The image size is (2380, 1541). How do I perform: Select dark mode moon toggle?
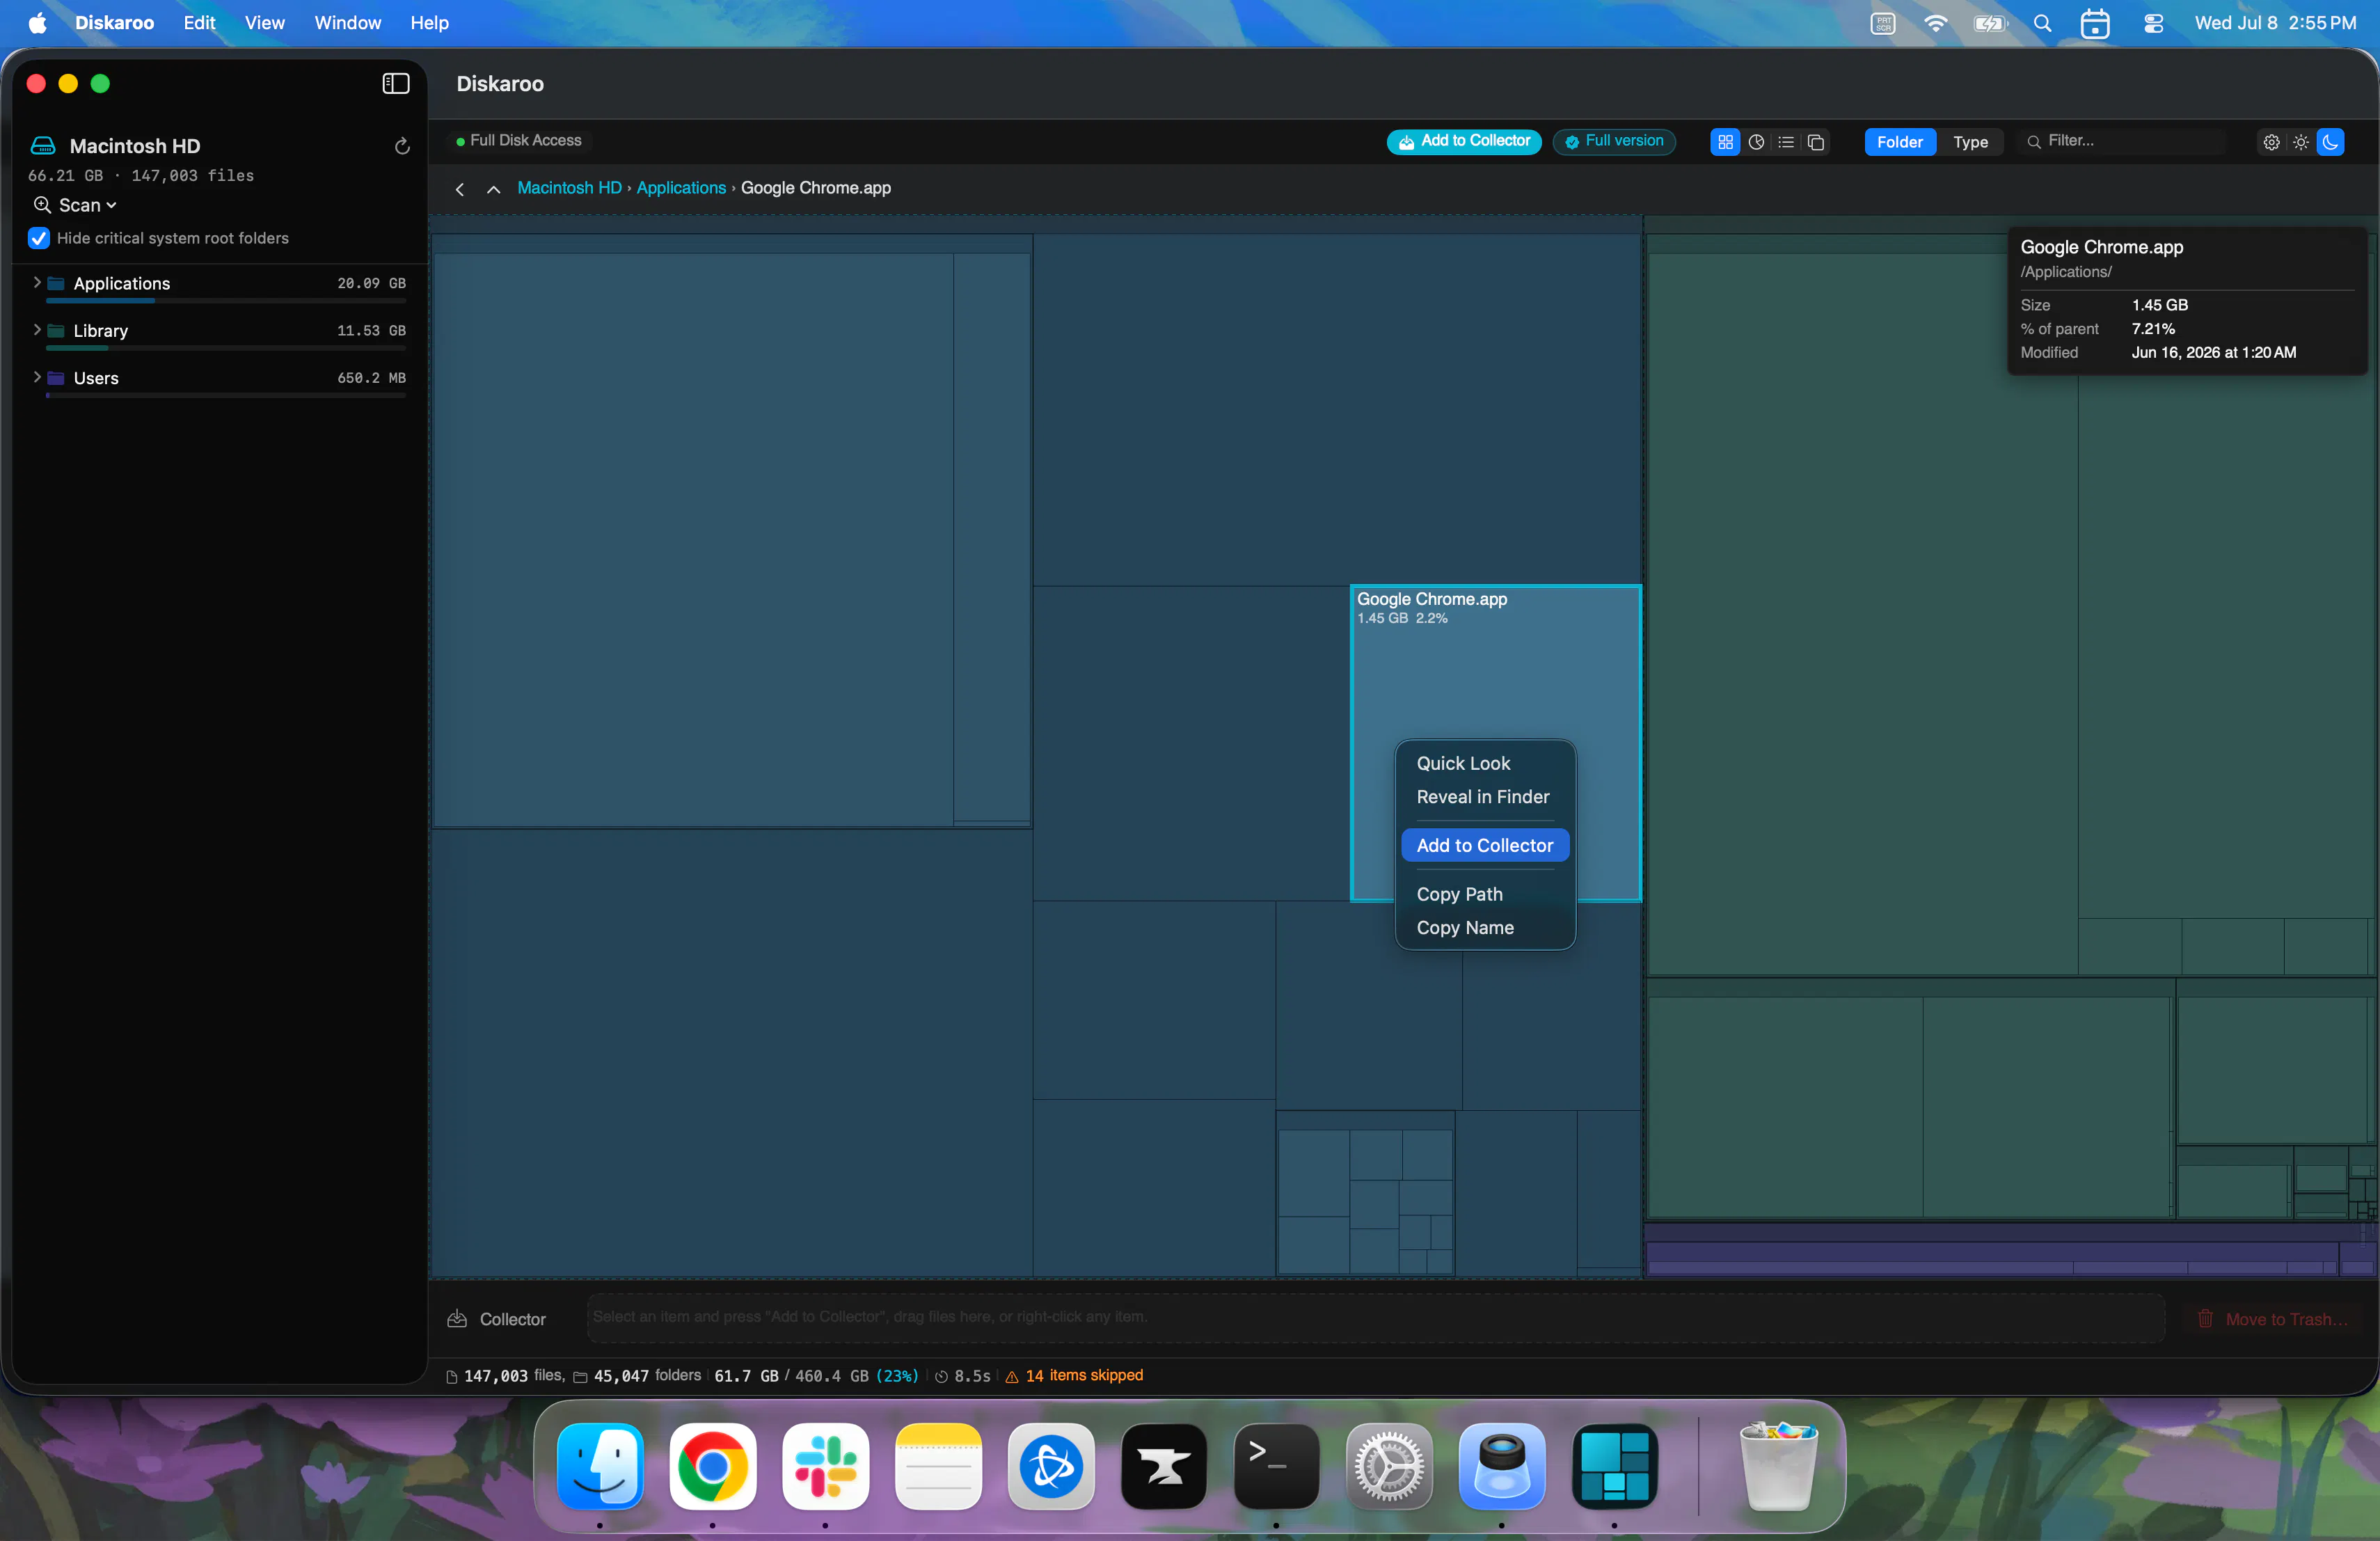pos(2330,142)
